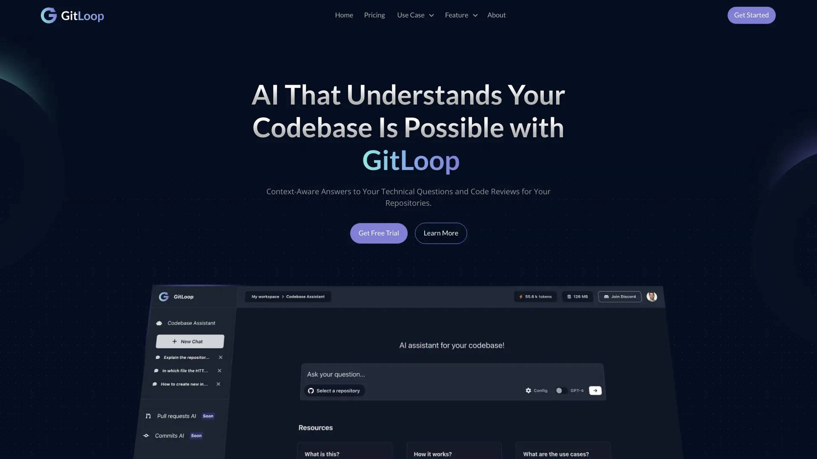
Task: Click the Ask your question input field
Action: [x=452, y=374]
